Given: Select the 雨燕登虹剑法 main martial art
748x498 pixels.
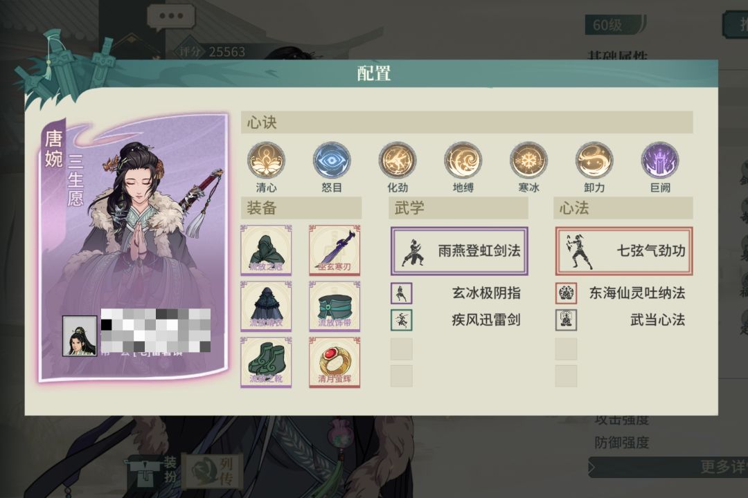Looking at the screenshot, I should tap(459, 251).
